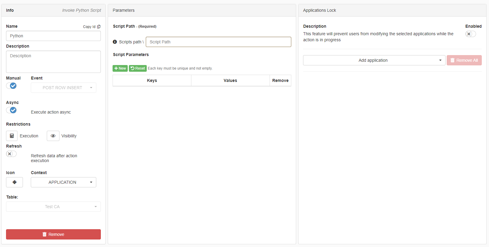Image resolution: width=489 pixels, height=247 pixels.
Task: Open the Context APPLICATION dropdown
Action: [x=63, y=182]
